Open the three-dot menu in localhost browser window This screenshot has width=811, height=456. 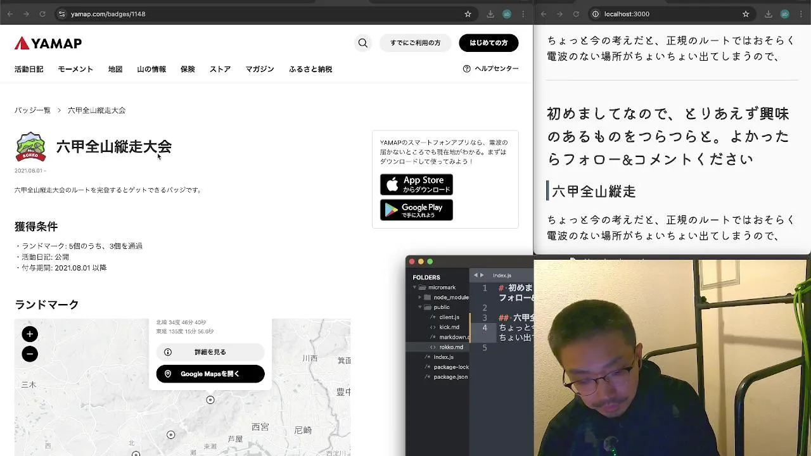[801, 14]
